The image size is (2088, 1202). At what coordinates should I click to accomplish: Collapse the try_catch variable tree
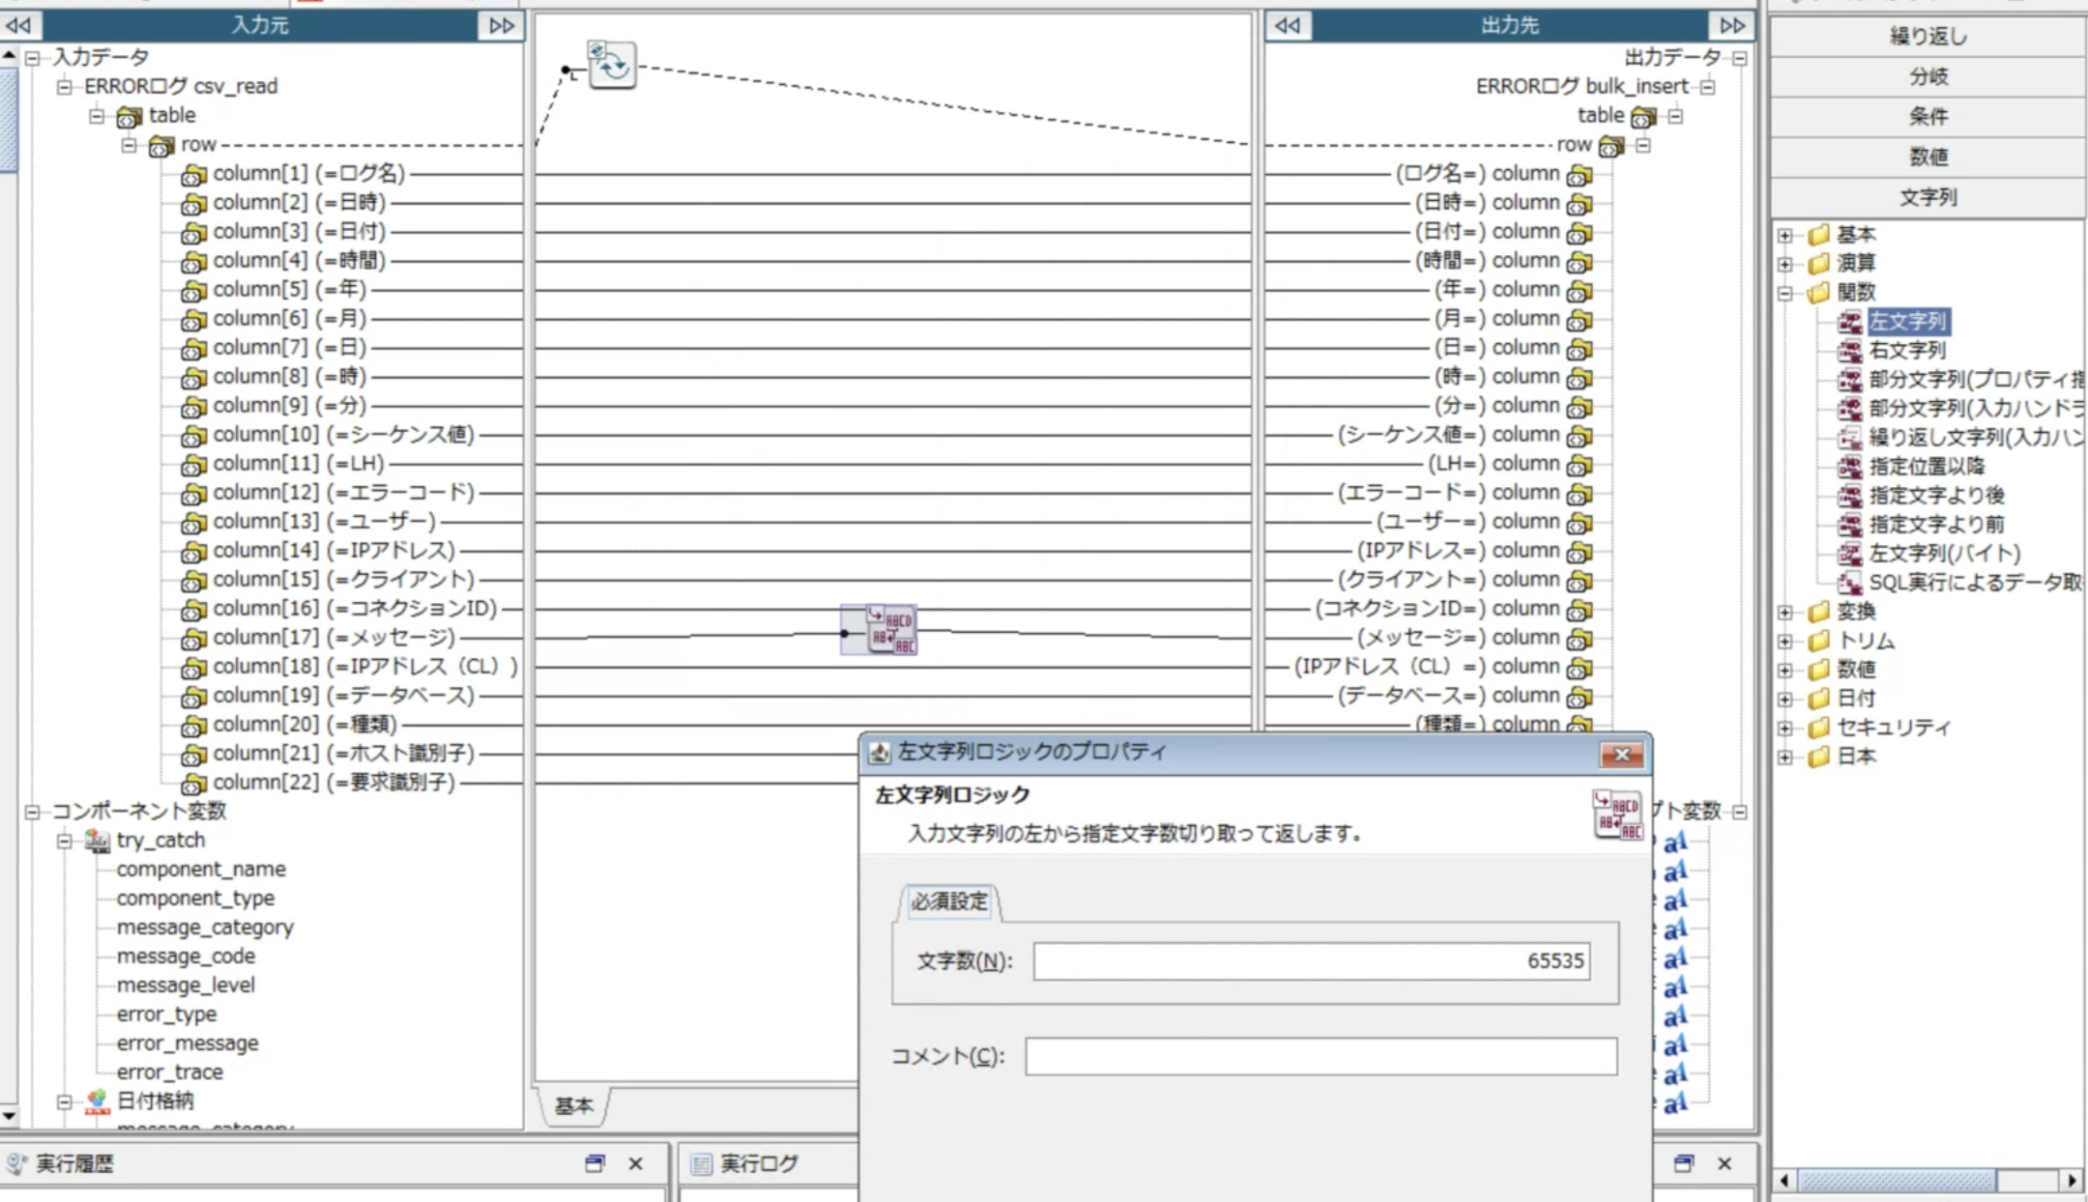point(64,841)
